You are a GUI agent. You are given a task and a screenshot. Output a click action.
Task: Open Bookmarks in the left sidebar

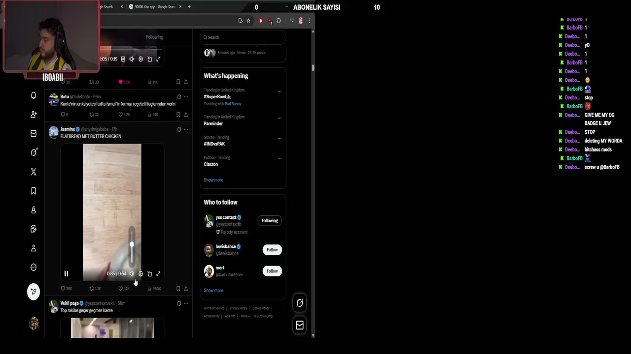[x=34, y=191]
